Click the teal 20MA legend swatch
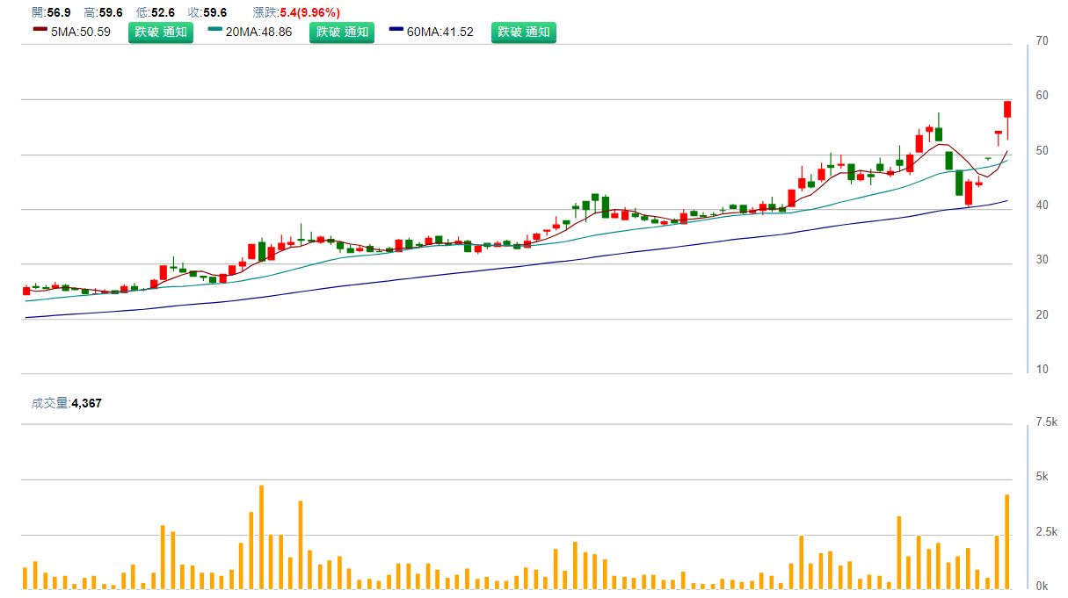1068x598 pixels. [x=215, y=30]
